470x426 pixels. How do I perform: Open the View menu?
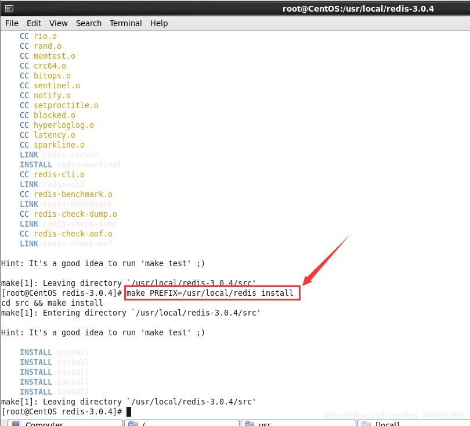coord(58,23)
